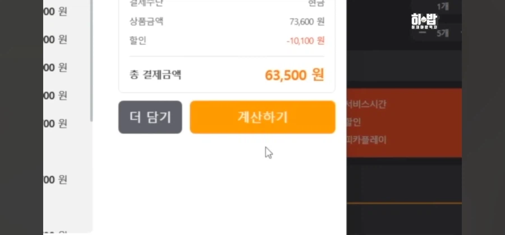Click the payment summary card's horizontal divider
Screen dimensions: 505x235
[227, 57]
